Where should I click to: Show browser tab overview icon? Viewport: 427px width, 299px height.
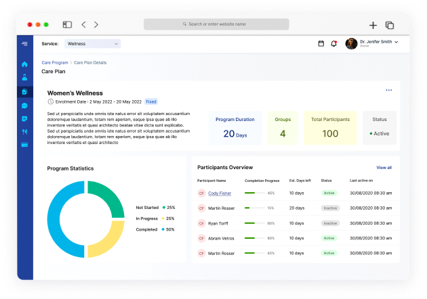[390, 25]
